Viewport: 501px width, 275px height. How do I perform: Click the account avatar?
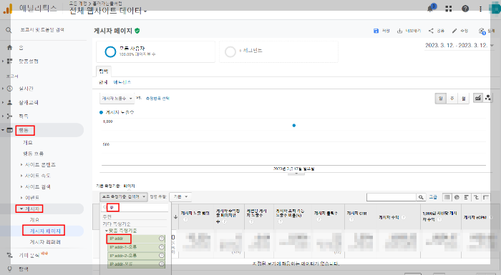(496, 9)
